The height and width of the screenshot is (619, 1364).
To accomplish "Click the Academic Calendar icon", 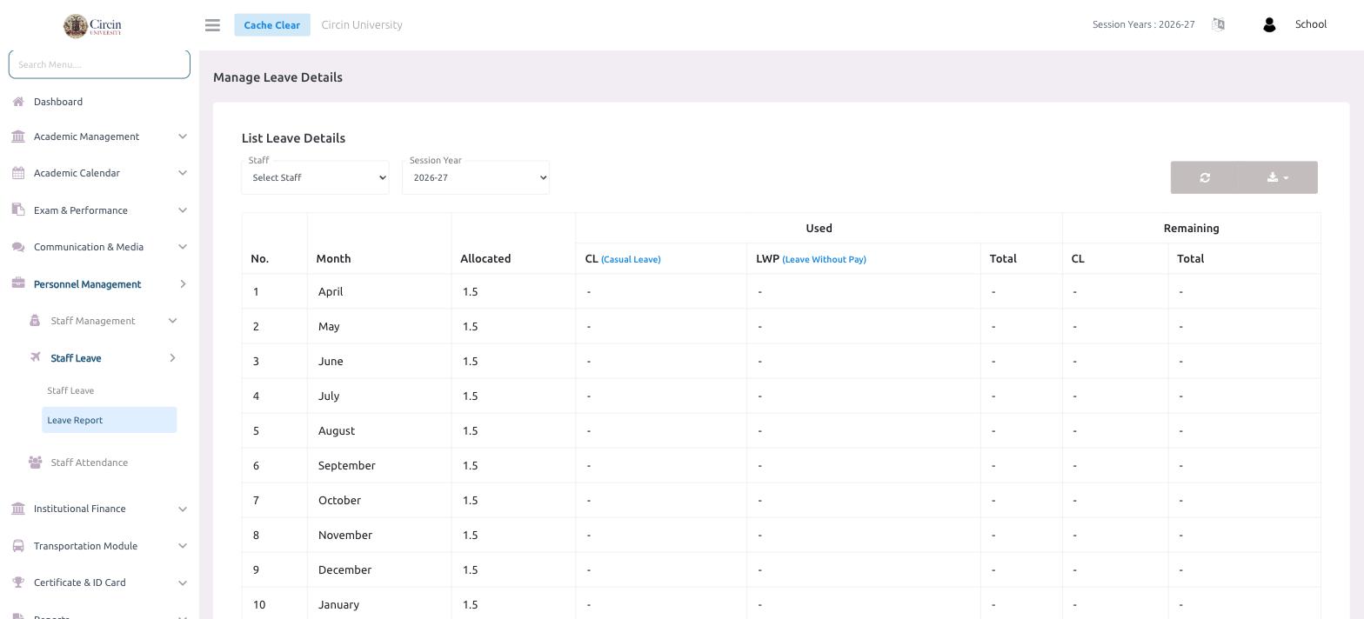I will tap(18, 173).
